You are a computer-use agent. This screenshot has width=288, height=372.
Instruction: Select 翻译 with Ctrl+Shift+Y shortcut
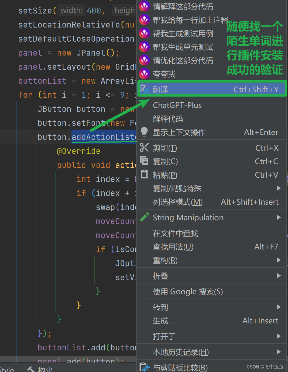tap(212, 89)
